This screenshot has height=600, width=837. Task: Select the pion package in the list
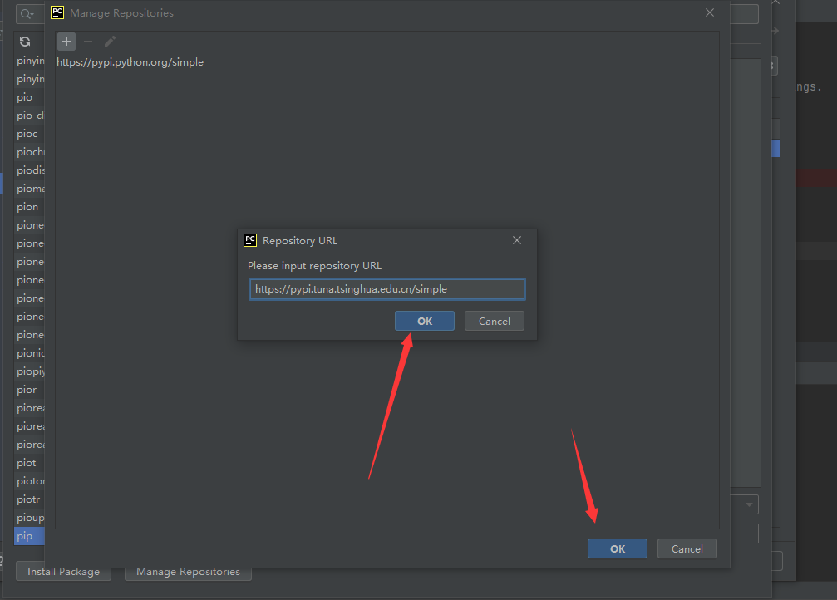coord(28,207)
